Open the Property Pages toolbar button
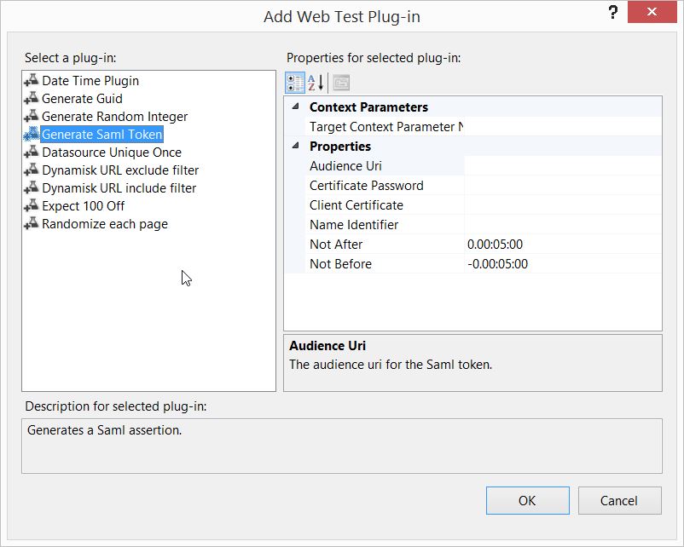This screenshot has height=547, width=684. (341, 83)
